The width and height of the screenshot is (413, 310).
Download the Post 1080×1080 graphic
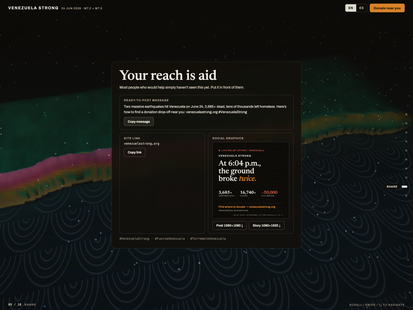click(x=229, y=226)
